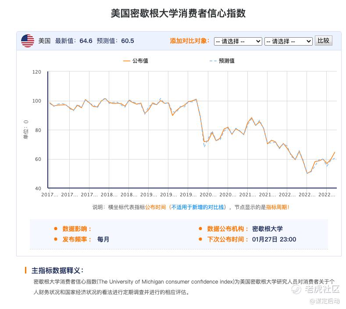346x309 pixels.
Task: Click the 指标周期 orange text
Action: click(x=276, y=207)
